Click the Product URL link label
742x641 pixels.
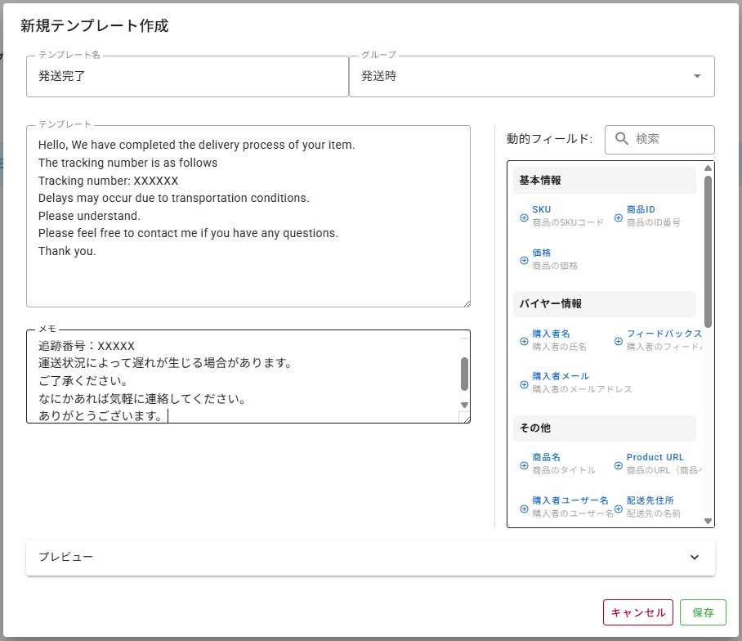pos(656,456)
